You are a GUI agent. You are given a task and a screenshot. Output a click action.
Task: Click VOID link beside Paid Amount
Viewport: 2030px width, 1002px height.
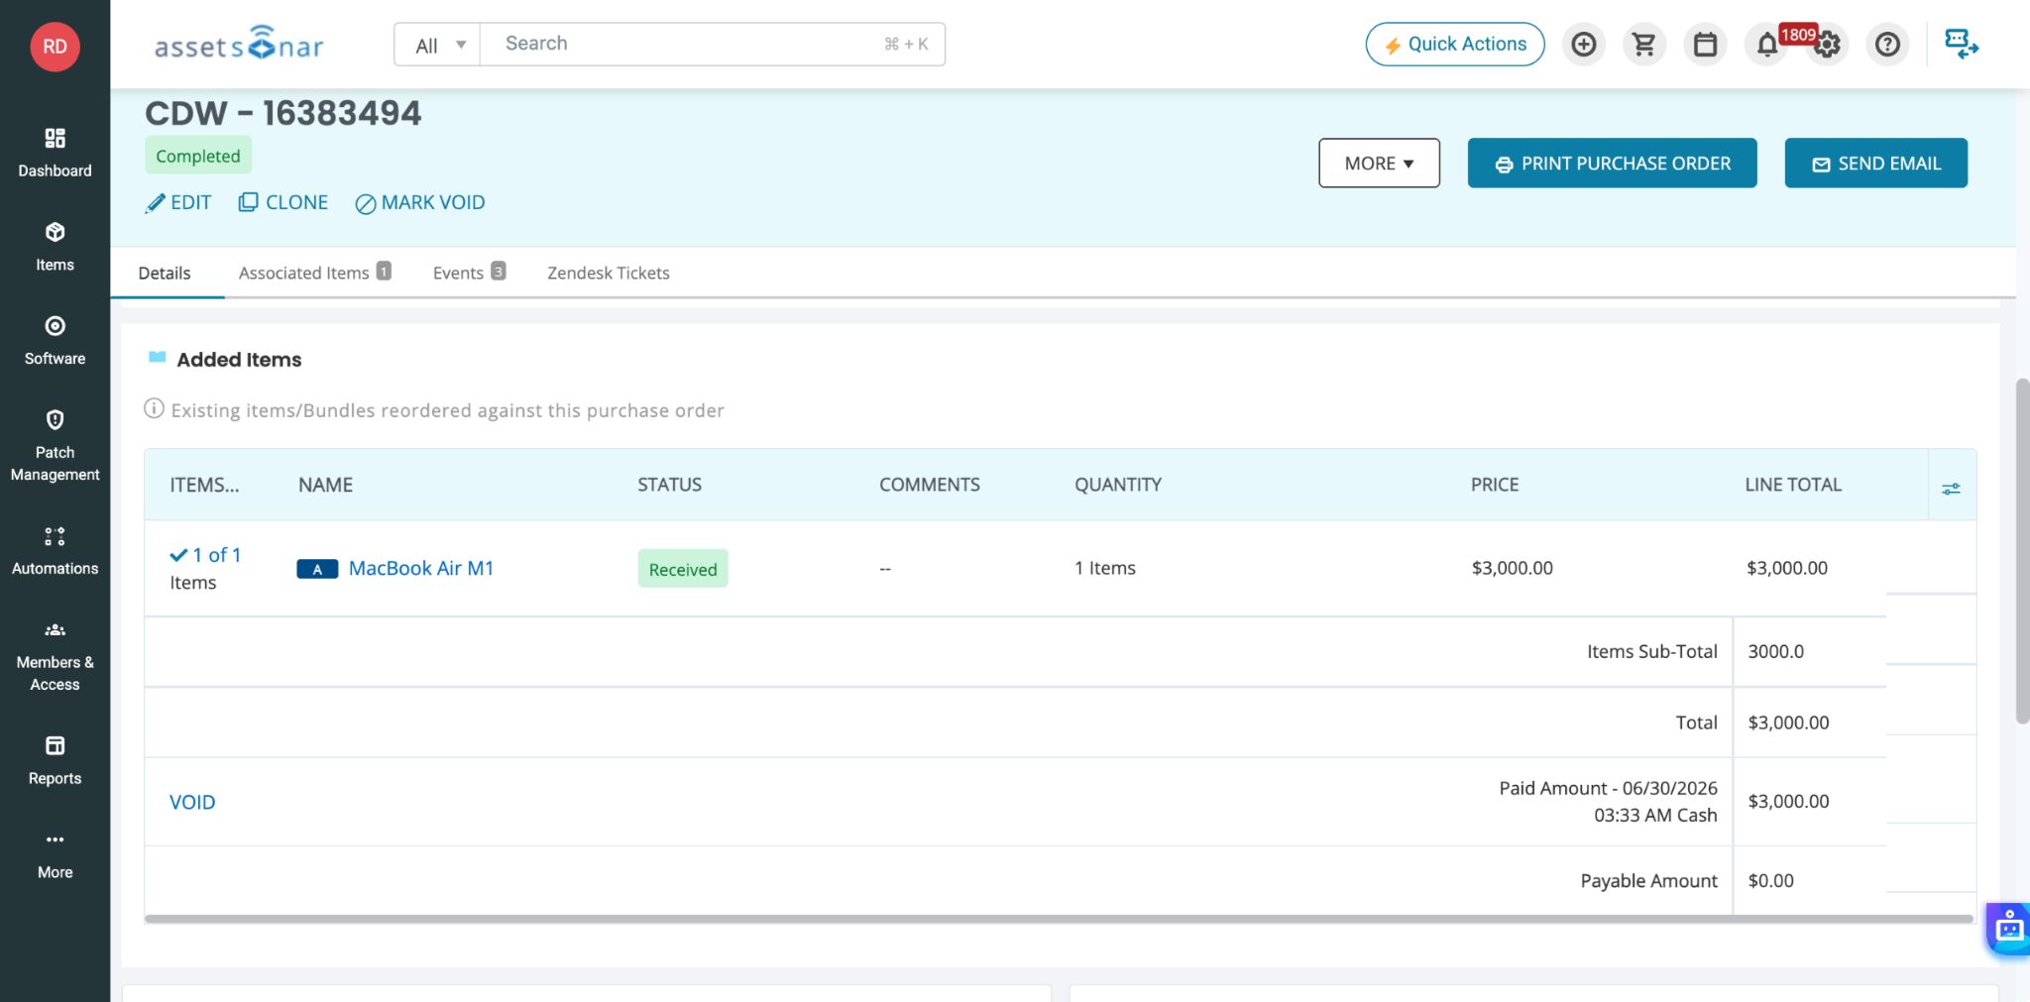coord(192,802)
